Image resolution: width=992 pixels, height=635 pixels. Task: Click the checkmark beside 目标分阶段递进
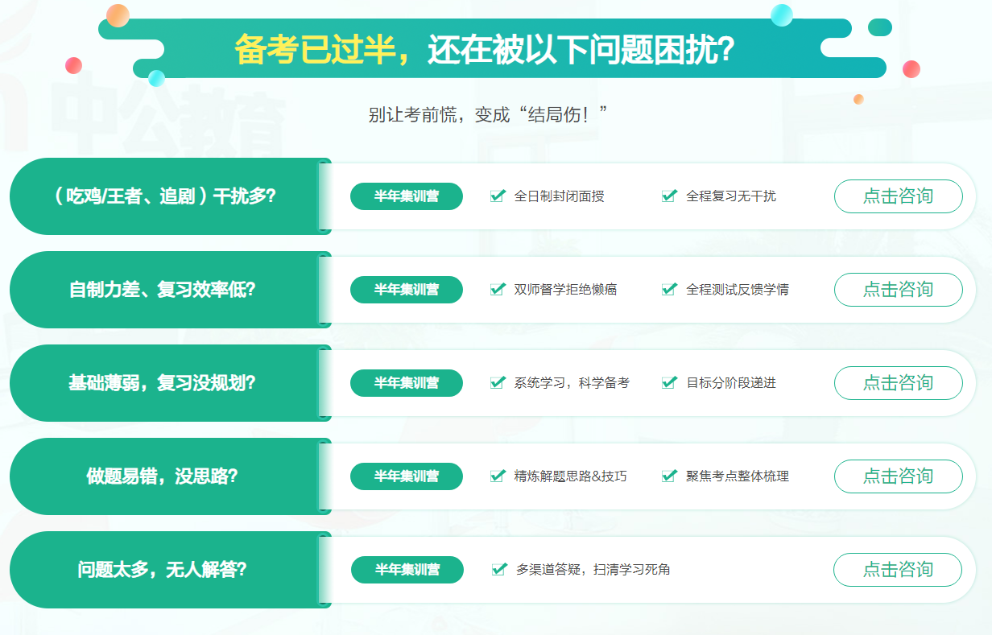666,383
